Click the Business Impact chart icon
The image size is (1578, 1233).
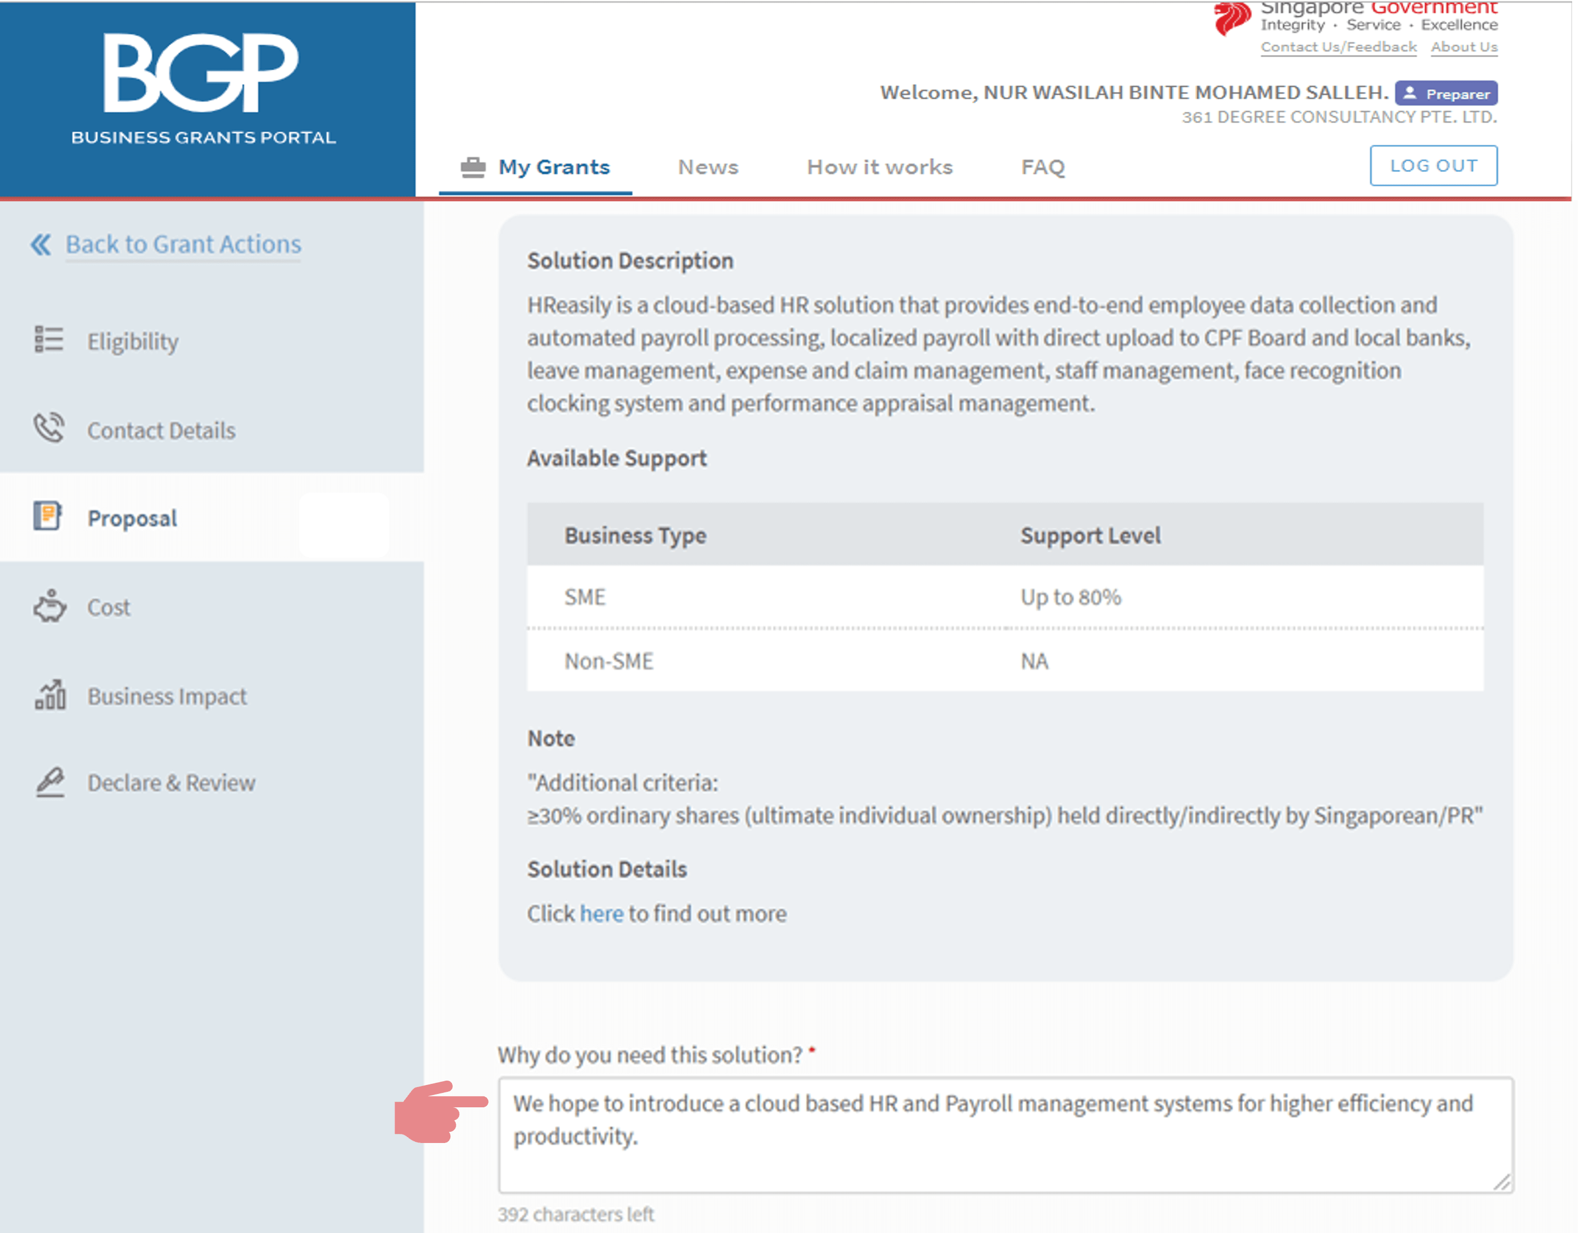(50, 695)
